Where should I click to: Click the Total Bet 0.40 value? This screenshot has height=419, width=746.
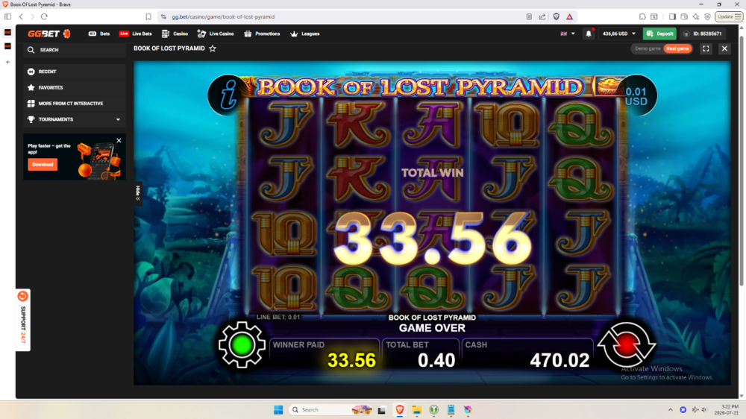(436, 361)
